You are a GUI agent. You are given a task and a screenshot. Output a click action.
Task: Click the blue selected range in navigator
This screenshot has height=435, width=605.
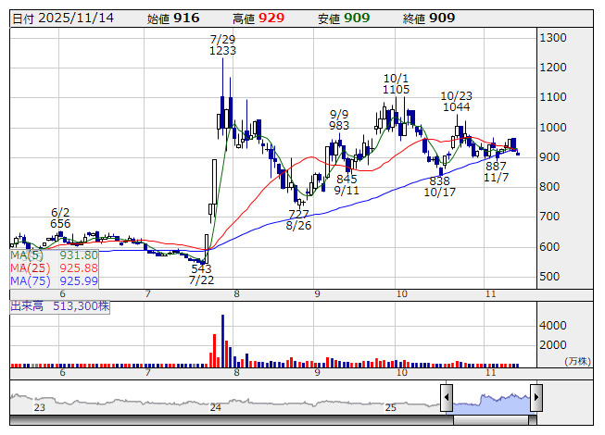491,399
